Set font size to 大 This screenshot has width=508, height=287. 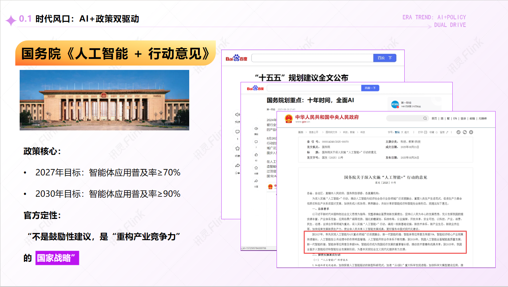coord(402,132)
